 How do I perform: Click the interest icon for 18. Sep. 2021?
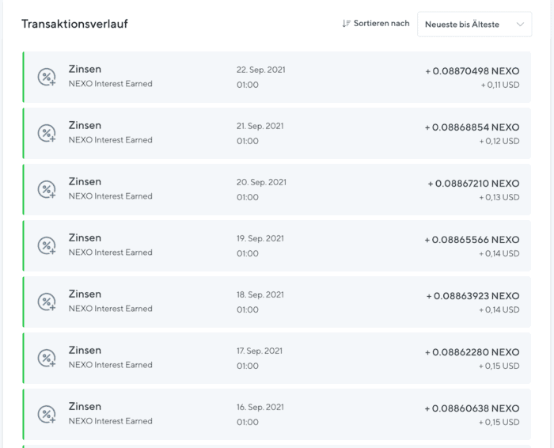(47, 302)
